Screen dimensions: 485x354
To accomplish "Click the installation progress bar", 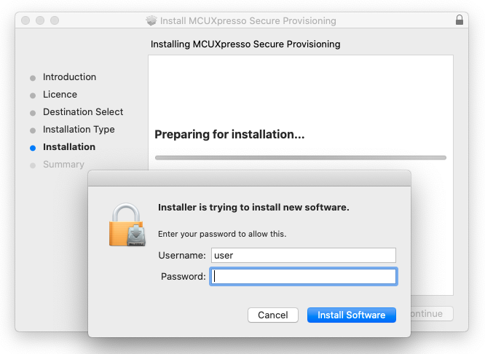I will click(300, 157).
